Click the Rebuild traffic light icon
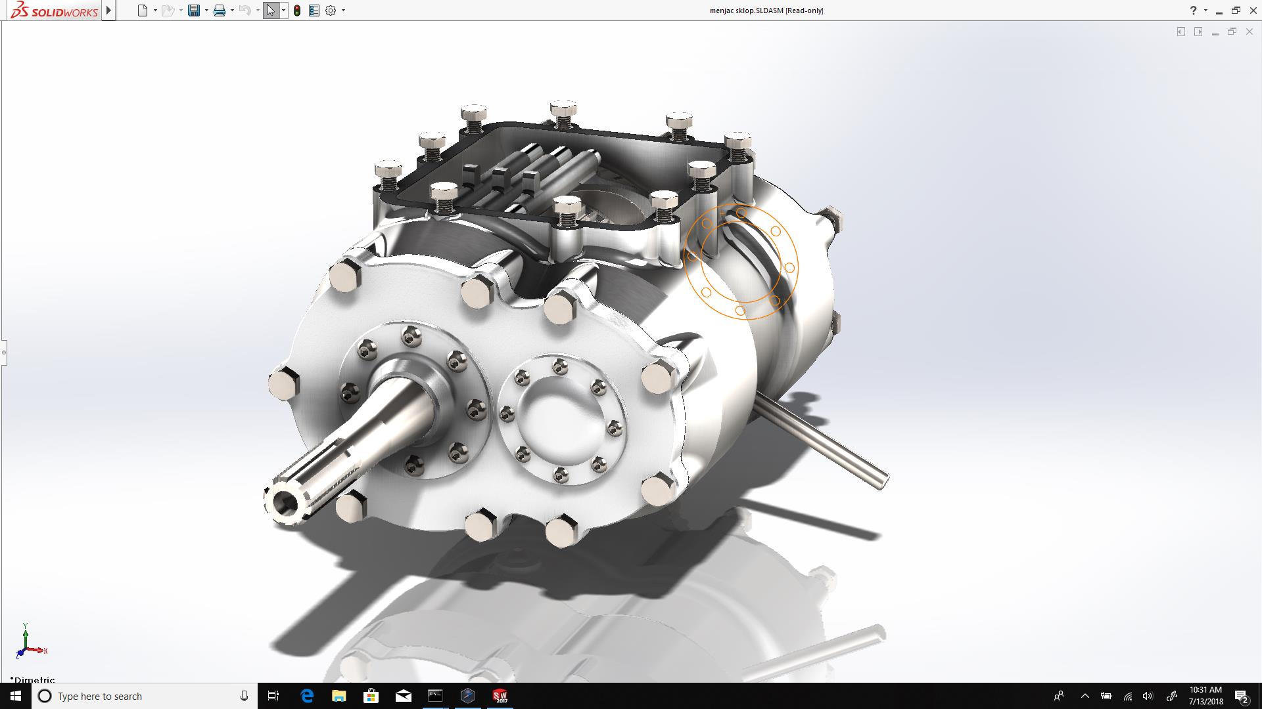The image size is (1262, 709). tap(297, 11)
